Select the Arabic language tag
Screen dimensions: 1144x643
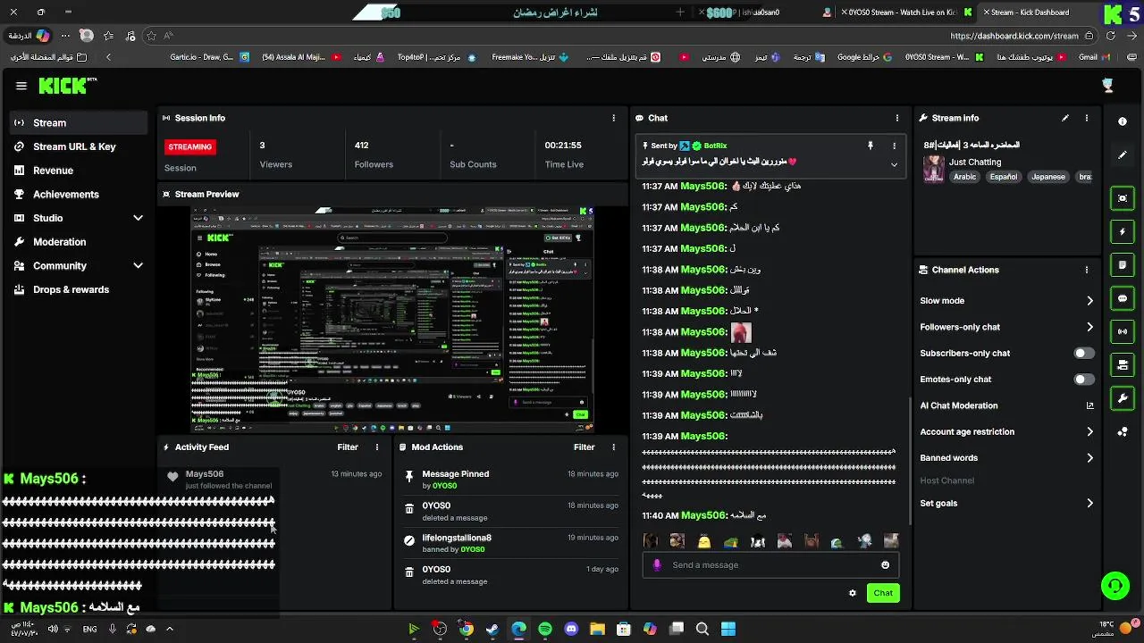(x=965, y=177)
